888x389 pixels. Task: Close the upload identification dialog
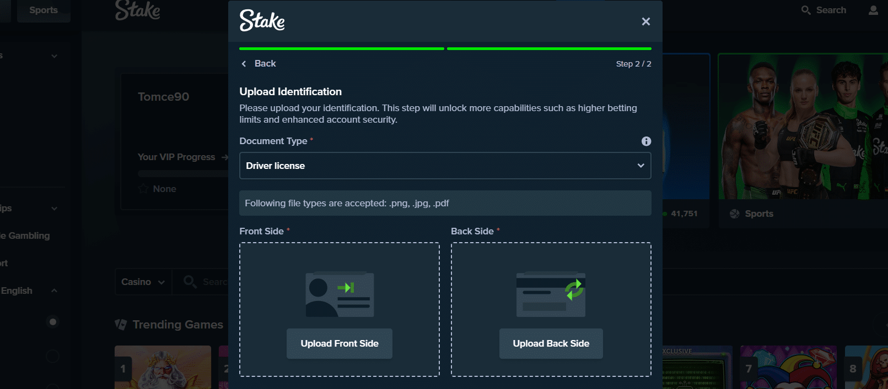[x=645, y=21]
